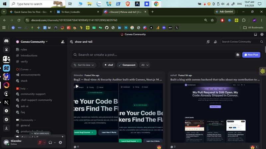Screen dimensions: 266x149
Task: Open GitHub bookmark in bookmarks bar
Action: pos(107,28)
